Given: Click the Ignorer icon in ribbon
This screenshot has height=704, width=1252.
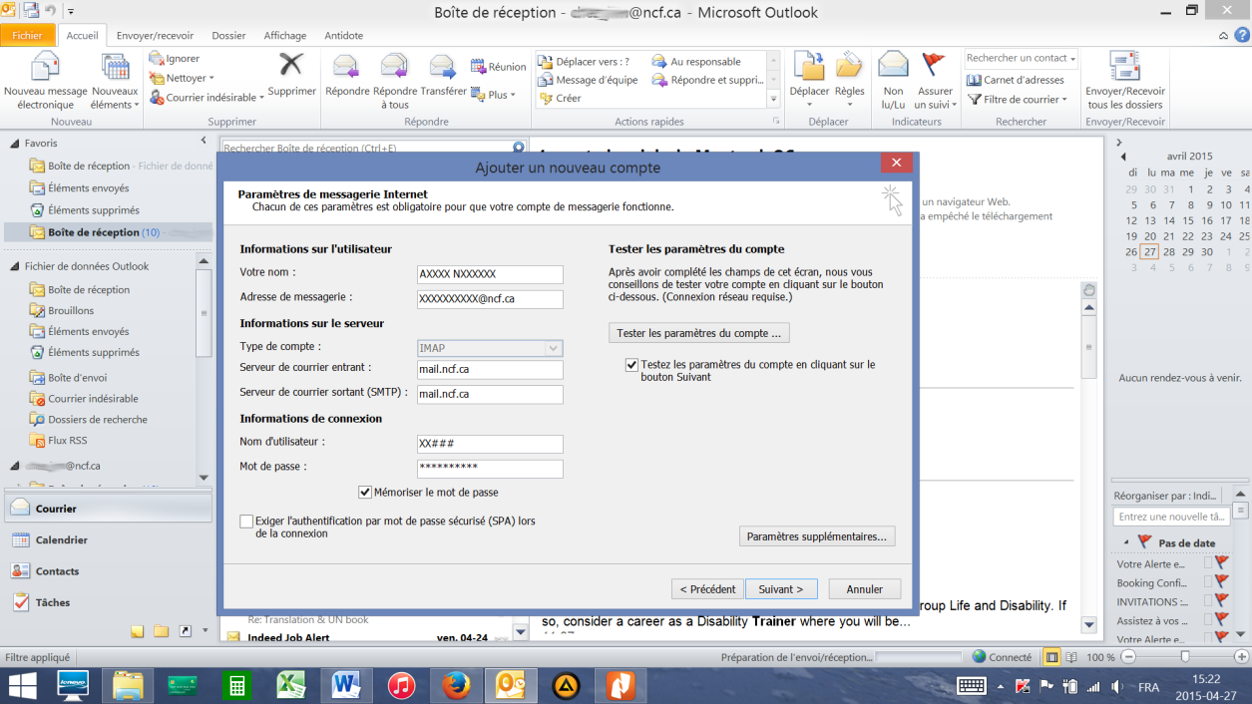Looking at the screenshot, I should pyautogui.click(x=157, y=59).
